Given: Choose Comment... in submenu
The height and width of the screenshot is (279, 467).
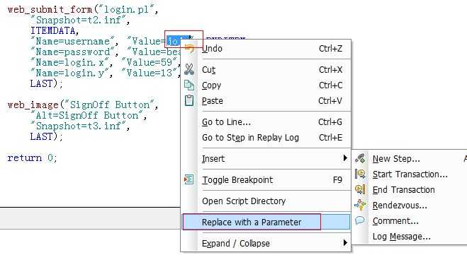Looking at the screenshot, I should [410, 220].
